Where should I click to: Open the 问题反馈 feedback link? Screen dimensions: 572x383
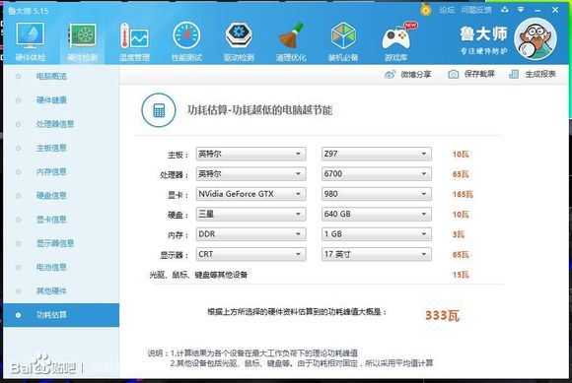point(476,10)
